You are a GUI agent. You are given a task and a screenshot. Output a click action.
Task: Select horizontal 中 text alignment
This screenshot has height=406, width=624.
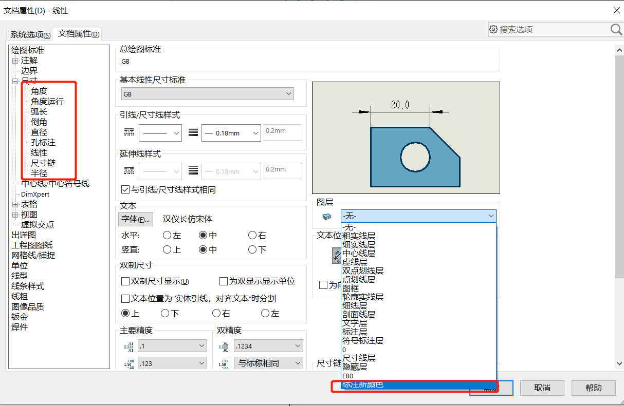pos(203,235)
